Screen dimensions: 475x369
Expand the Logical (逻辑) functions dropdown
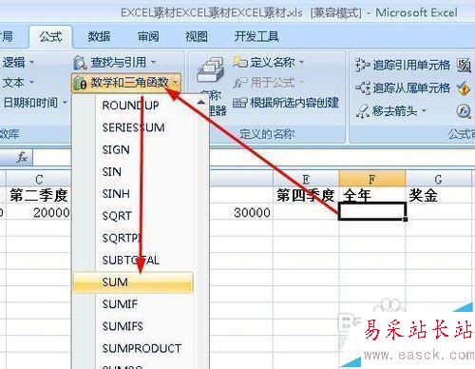point(31,63)
